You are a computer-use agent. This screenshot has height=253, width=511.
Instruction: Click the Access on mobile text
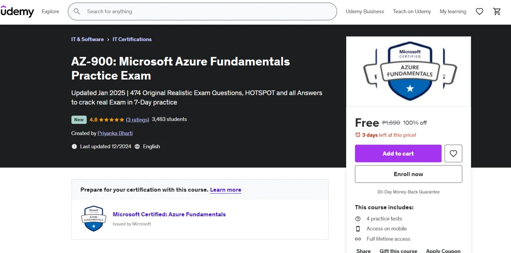(x=387, y=229)
